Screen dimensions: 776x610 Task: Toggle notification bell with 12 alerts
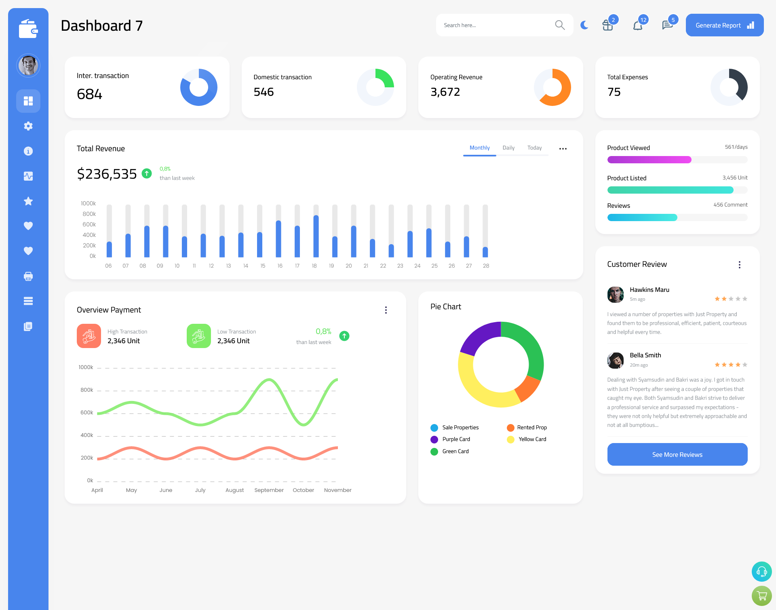coord(637,25)
